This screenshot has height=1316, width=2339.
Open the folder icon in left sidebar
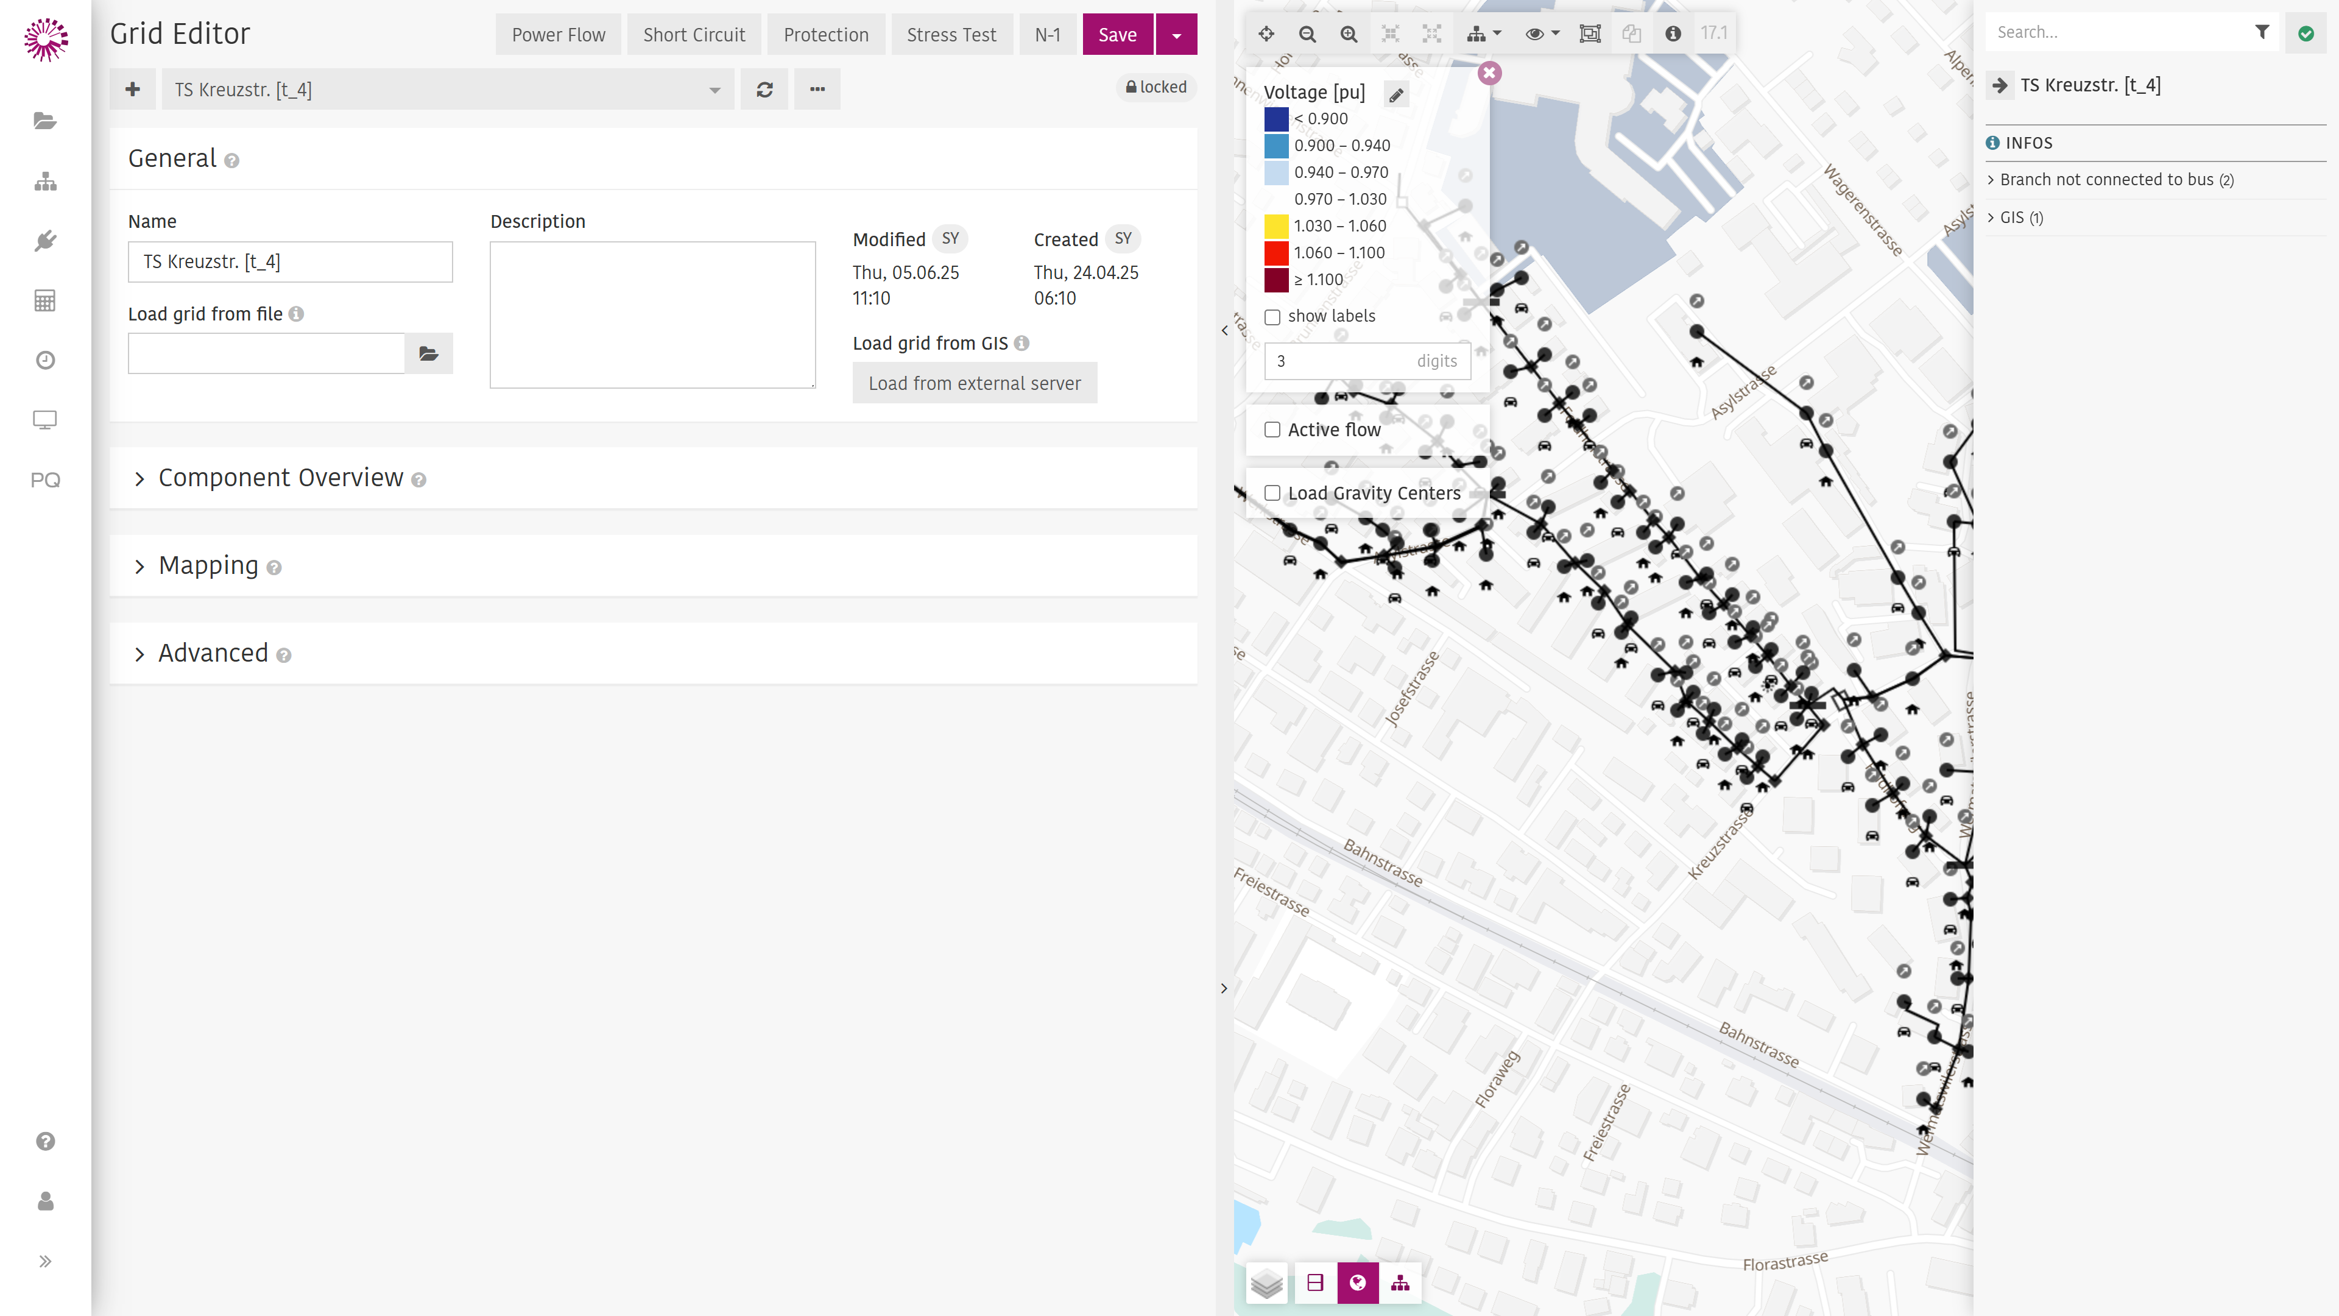(x=46, y=121)
